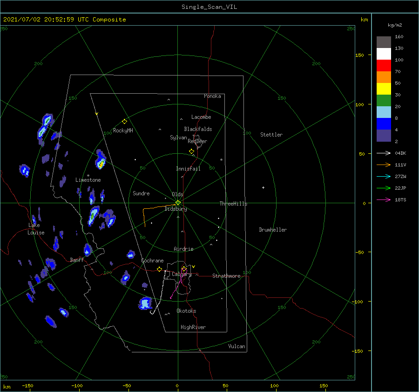This screenshot has height=392, width=419.
Task: Click the Airdrie town label
Action: click(x=183, y=249)
